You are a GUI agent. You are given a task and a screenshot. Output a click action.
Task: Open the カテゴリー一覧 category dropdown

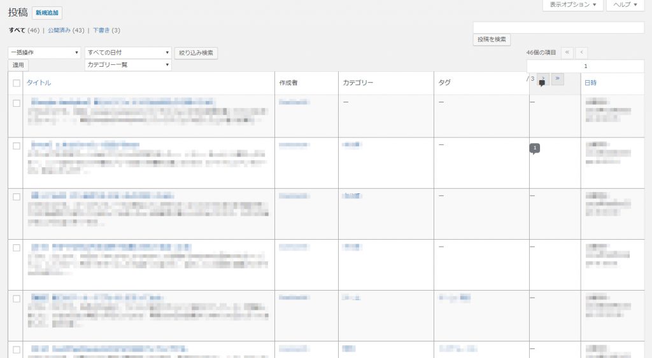pyautogui.click(x=128, y=65)
